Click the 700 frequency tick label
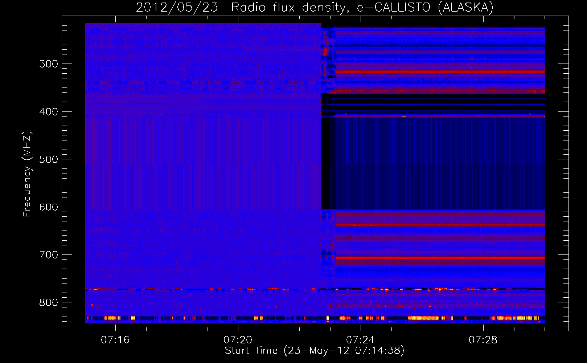This screenshot has width=587, height=363. 49,255
